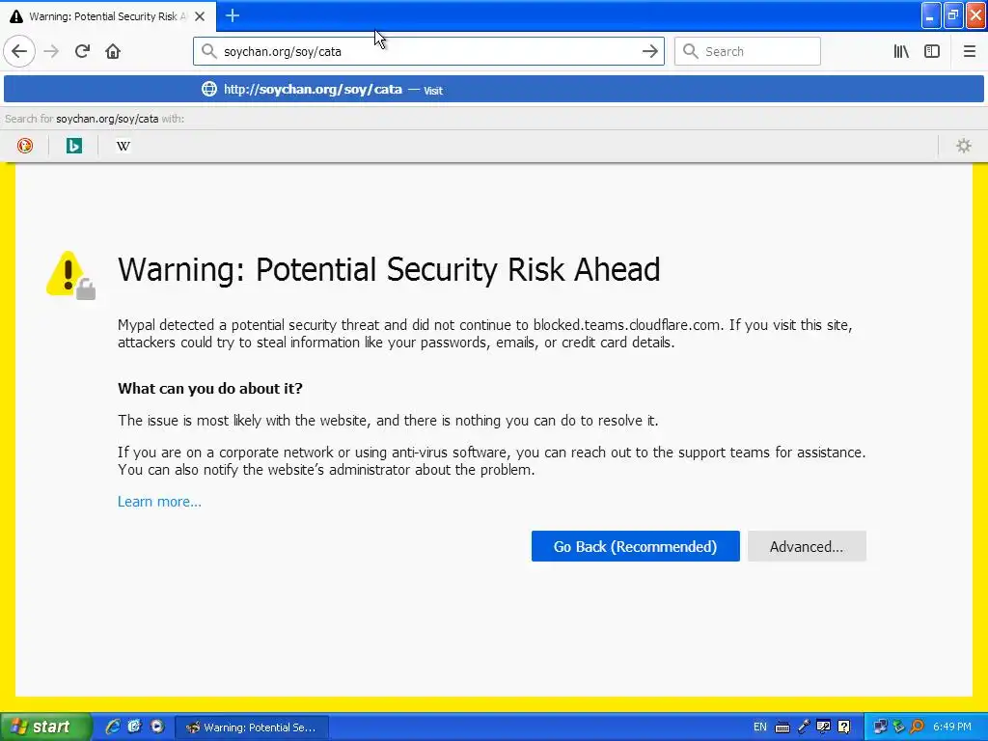Click Go Back (Recommended) button

(x=635, y=546)
